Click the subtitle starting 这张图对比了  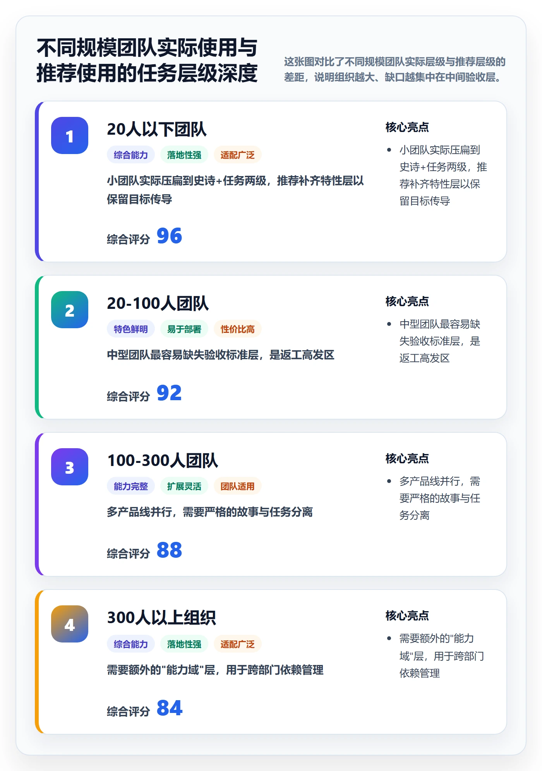pos(395,69)
